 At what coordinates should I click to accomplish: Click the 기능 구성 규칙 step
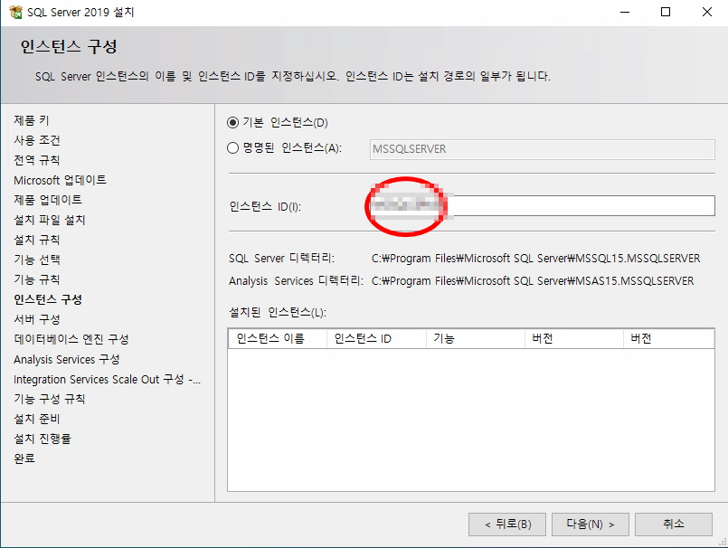pyautogui.click(x=49, y=399)
